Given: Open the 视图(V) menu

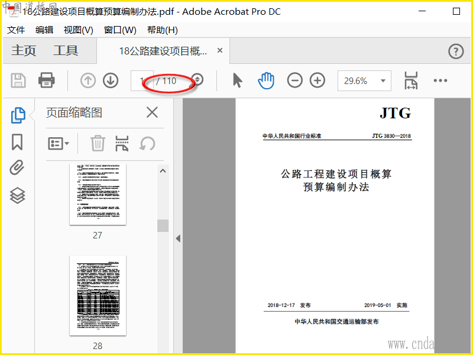Looking at the screenshot, I should pyautogui.click(x=79, y=30).
